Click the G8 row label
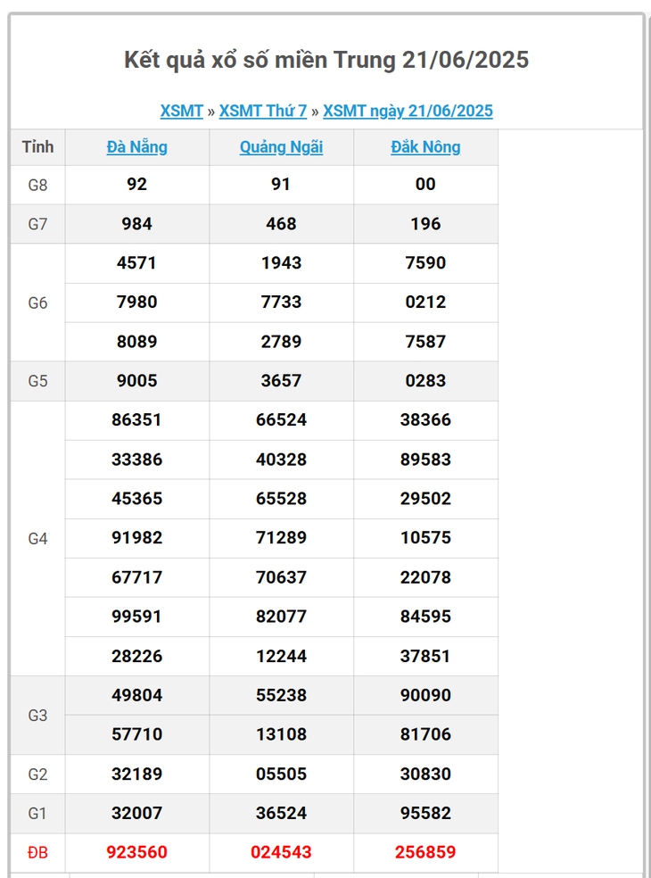 tap(37, 185)
